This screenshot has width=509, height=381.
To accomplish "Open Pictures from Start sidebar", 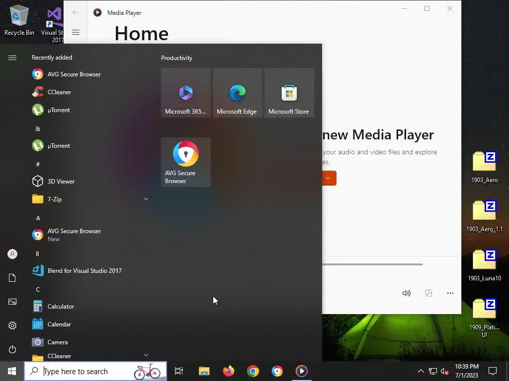I will [x=12, y=302].
